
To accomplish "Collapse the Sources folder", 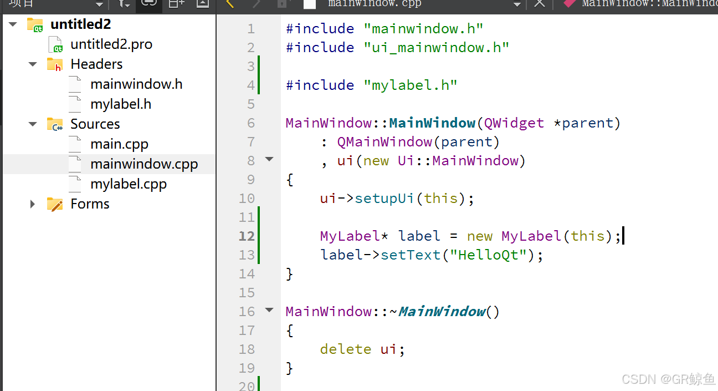I will tap(33, 124).
